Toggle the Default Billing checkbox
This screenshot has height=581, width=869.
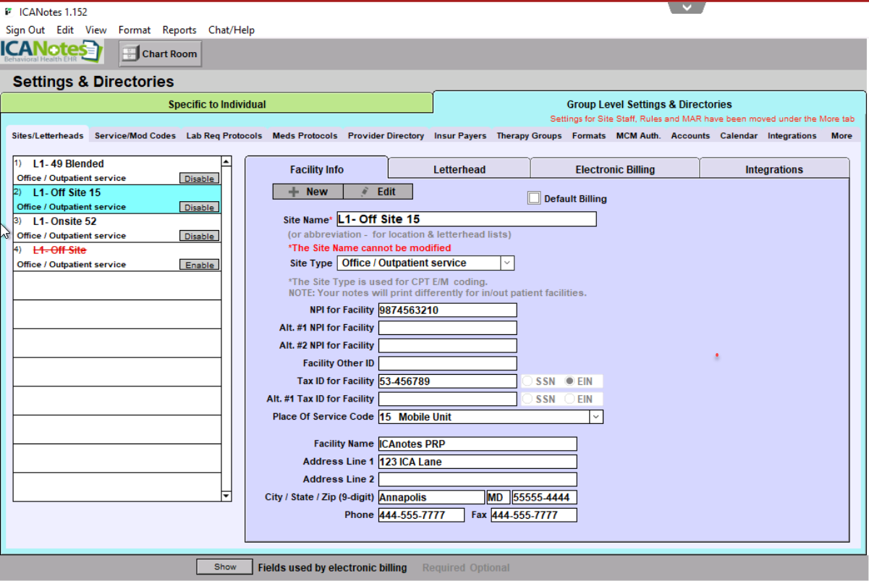point(534,198)
